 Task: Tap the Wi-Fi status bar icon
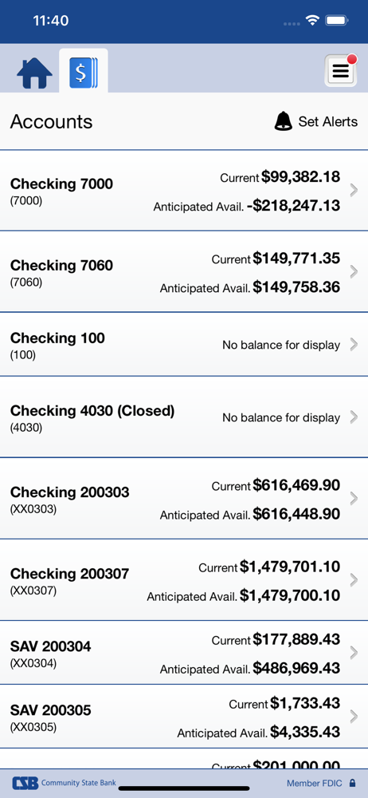pyautogui.click(x=312, y=21)
